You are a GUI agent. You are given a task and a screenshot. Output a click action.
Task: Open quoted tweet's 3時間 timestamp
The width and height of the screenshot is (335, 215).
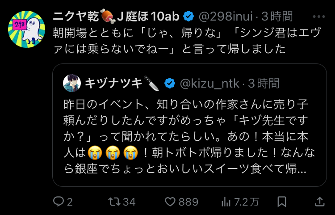click(x=264, y=83)
